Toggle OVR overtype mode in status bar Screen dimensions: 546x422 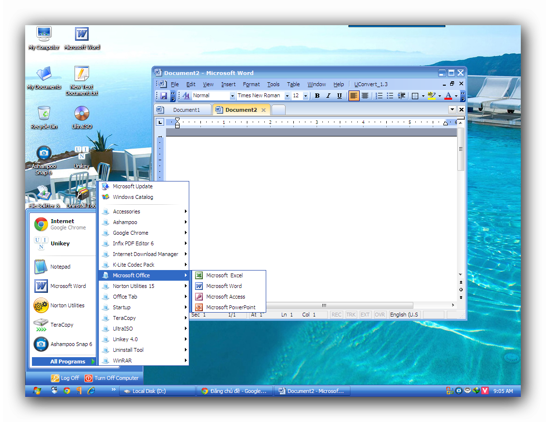click(x=379, y=315)
